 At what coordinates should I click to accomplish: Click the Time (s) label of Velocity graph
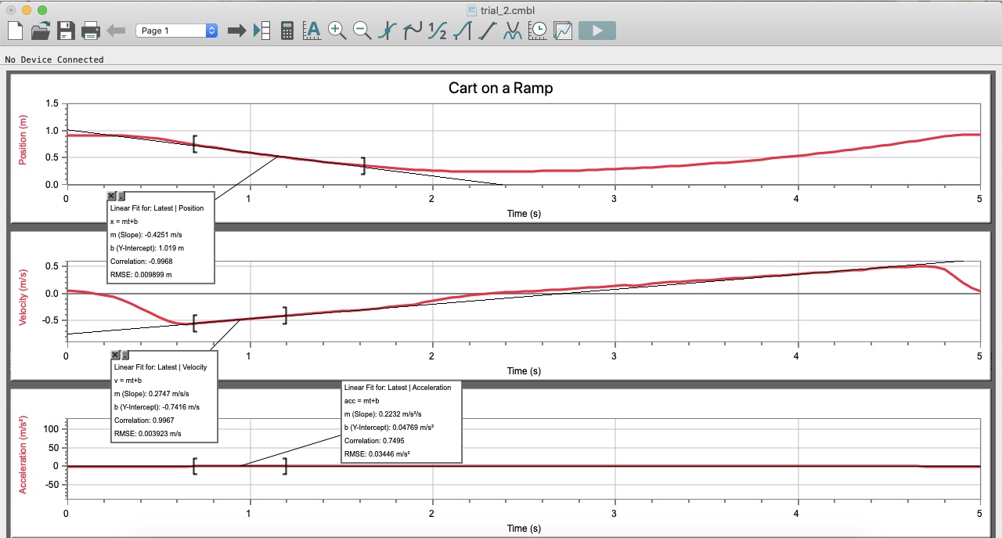tap(524, 370)
